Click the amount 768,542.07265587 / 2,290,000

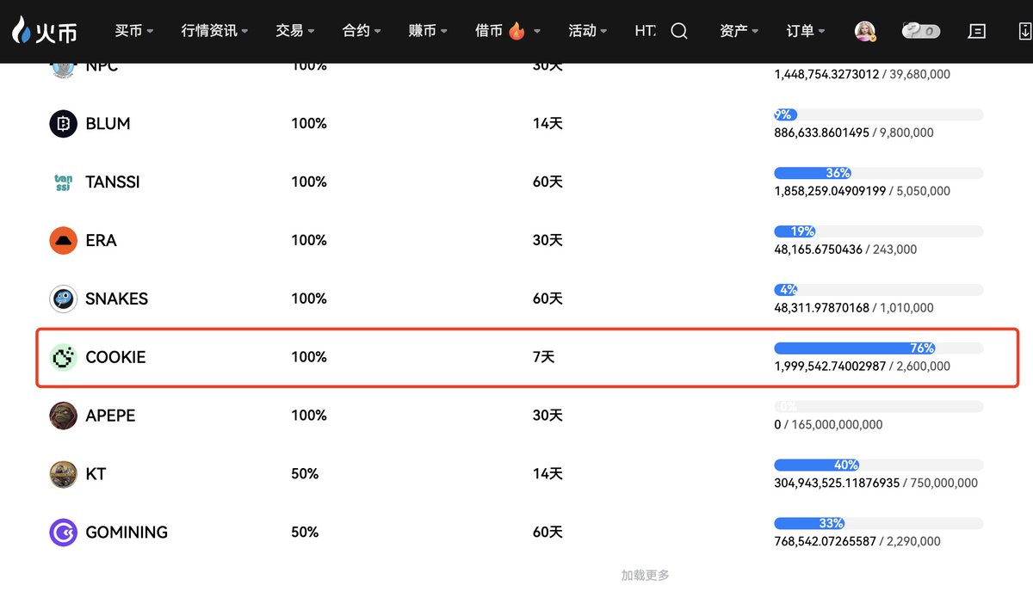857,542
